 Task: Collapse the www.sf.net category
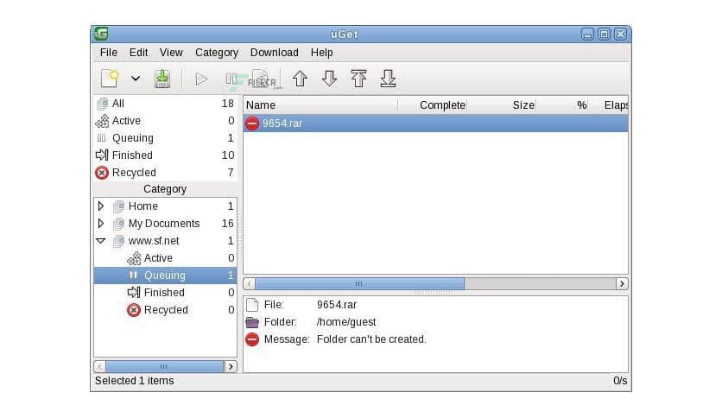point(101,241)
